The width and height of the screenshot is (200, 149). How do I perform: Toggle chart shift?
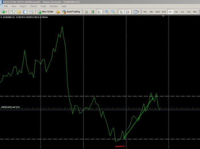coord(127,12)
